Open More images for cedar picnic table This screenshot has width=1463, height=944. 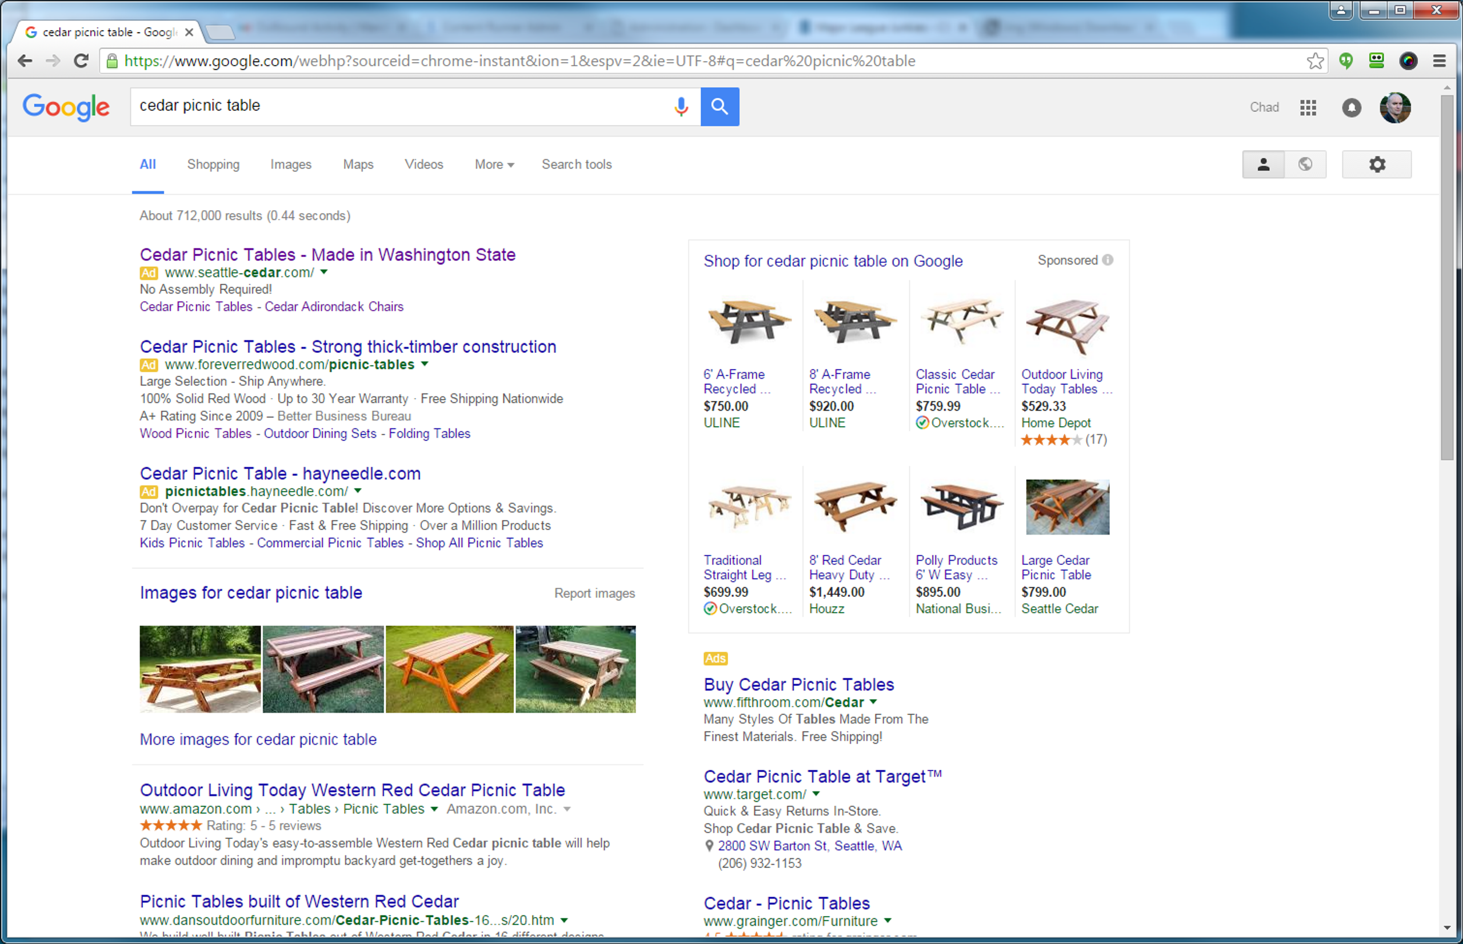[258, 739]
